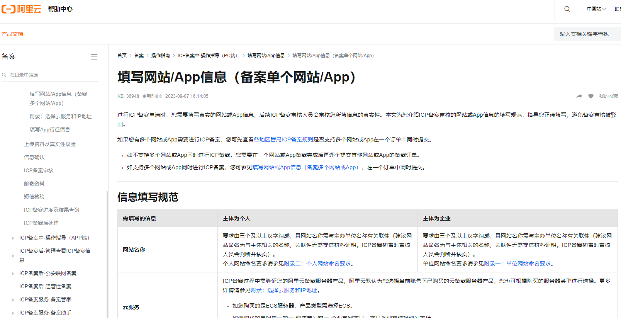This screenshot has height=318, width=621.
Task: Select 邮寄资料 in sidebar
Action: (x=34, y=184)
